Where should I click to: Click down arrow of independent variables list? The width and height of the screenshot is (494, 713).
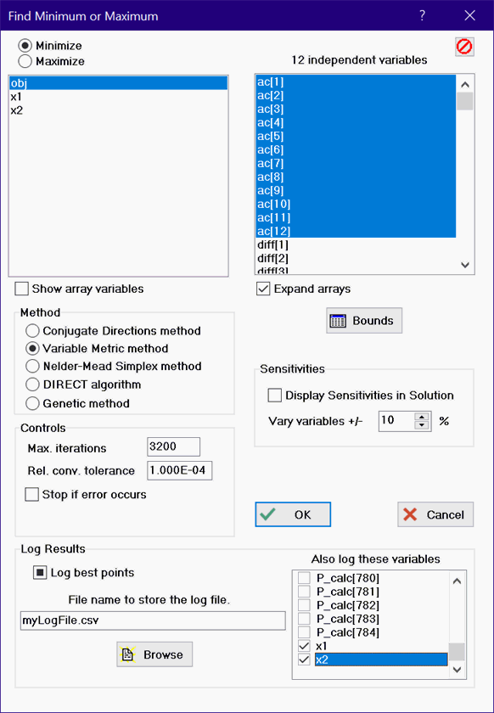click(x=465, y=265)
